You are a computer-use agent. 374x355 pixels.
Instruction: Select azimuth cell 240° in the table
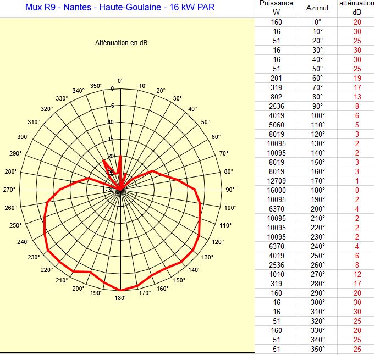pos(318,246)
